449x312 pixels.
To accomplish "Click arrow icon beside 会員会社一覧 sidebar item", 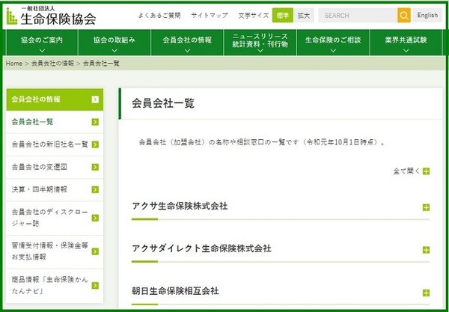I will pos(95,122).
